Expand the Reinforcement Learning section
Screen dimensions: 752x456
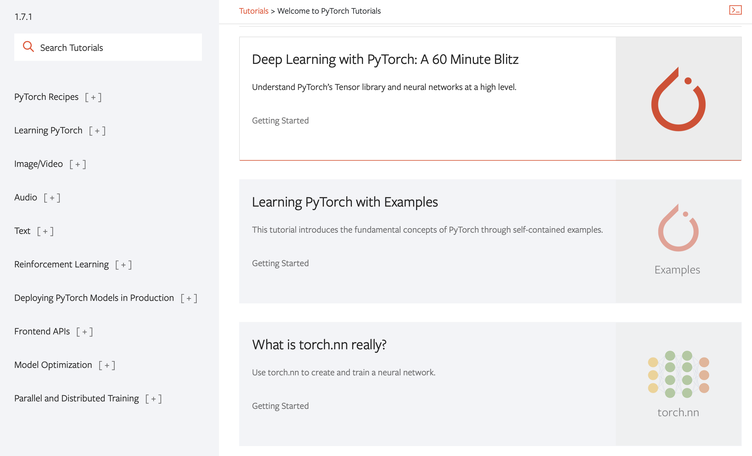(123, 265)
